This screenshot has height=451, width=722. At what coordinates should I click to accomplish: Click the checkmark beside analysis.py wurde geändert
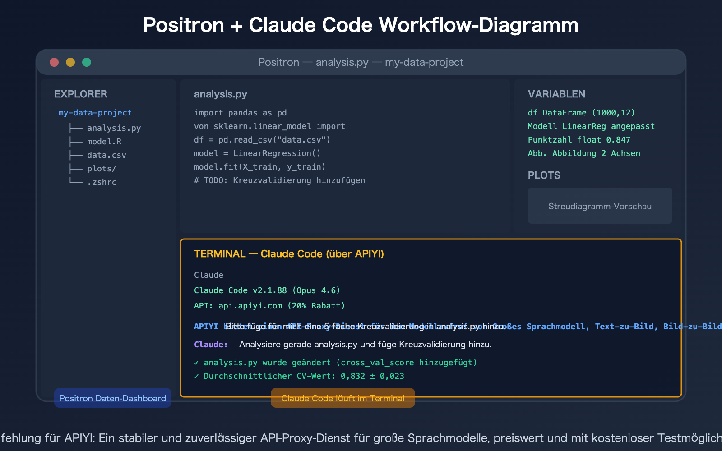click(x=197, y=362)
